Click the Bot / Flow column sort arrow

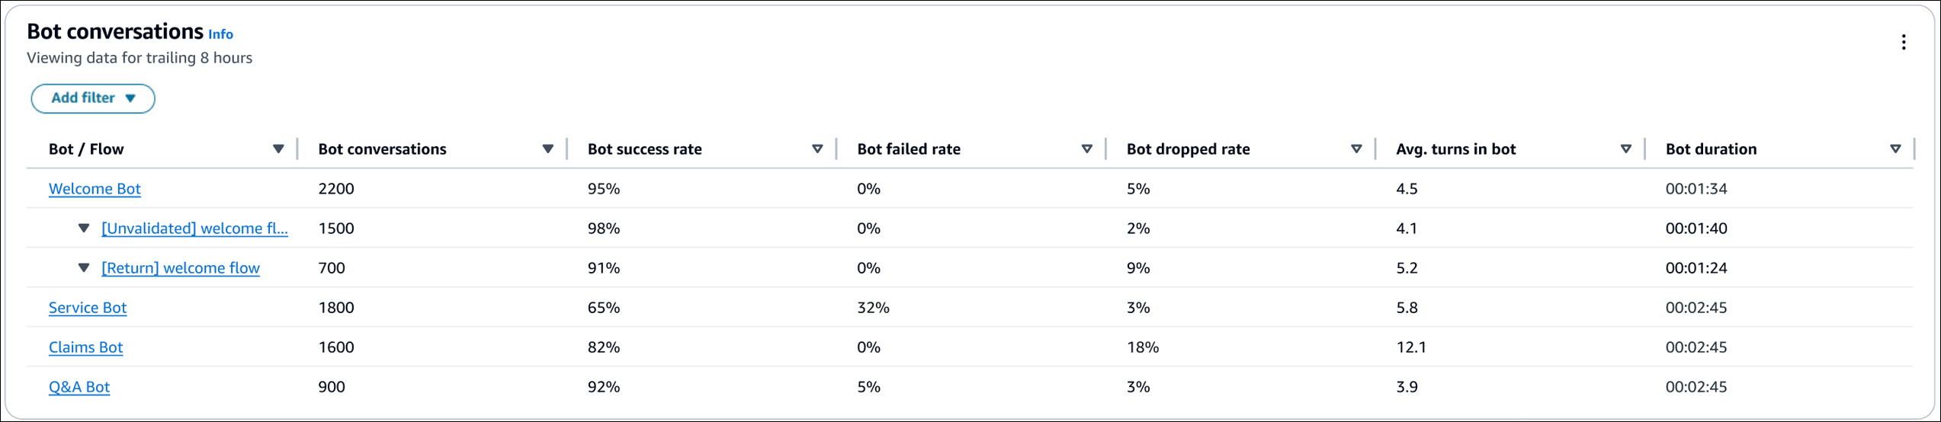(x=278, y=149)
